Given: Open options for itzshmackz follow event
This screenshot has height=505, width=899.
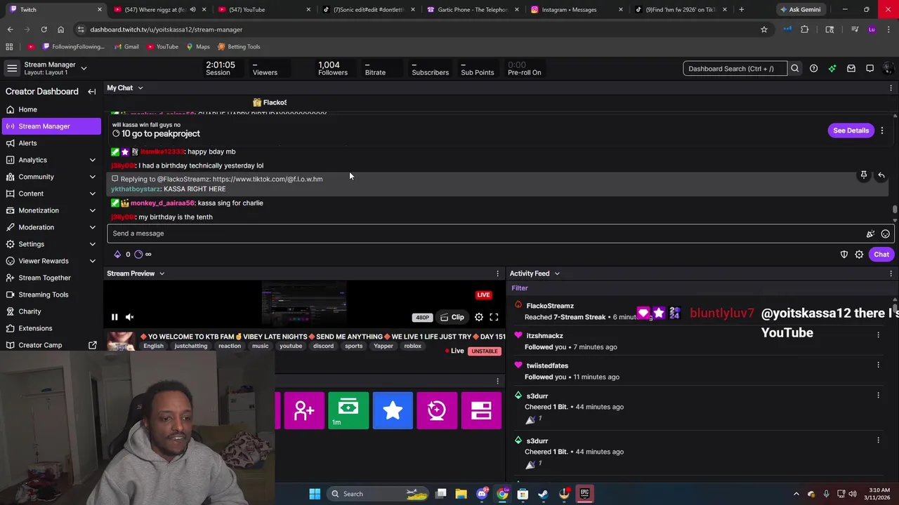Looking at the screenshot, I should click(878, 335).
